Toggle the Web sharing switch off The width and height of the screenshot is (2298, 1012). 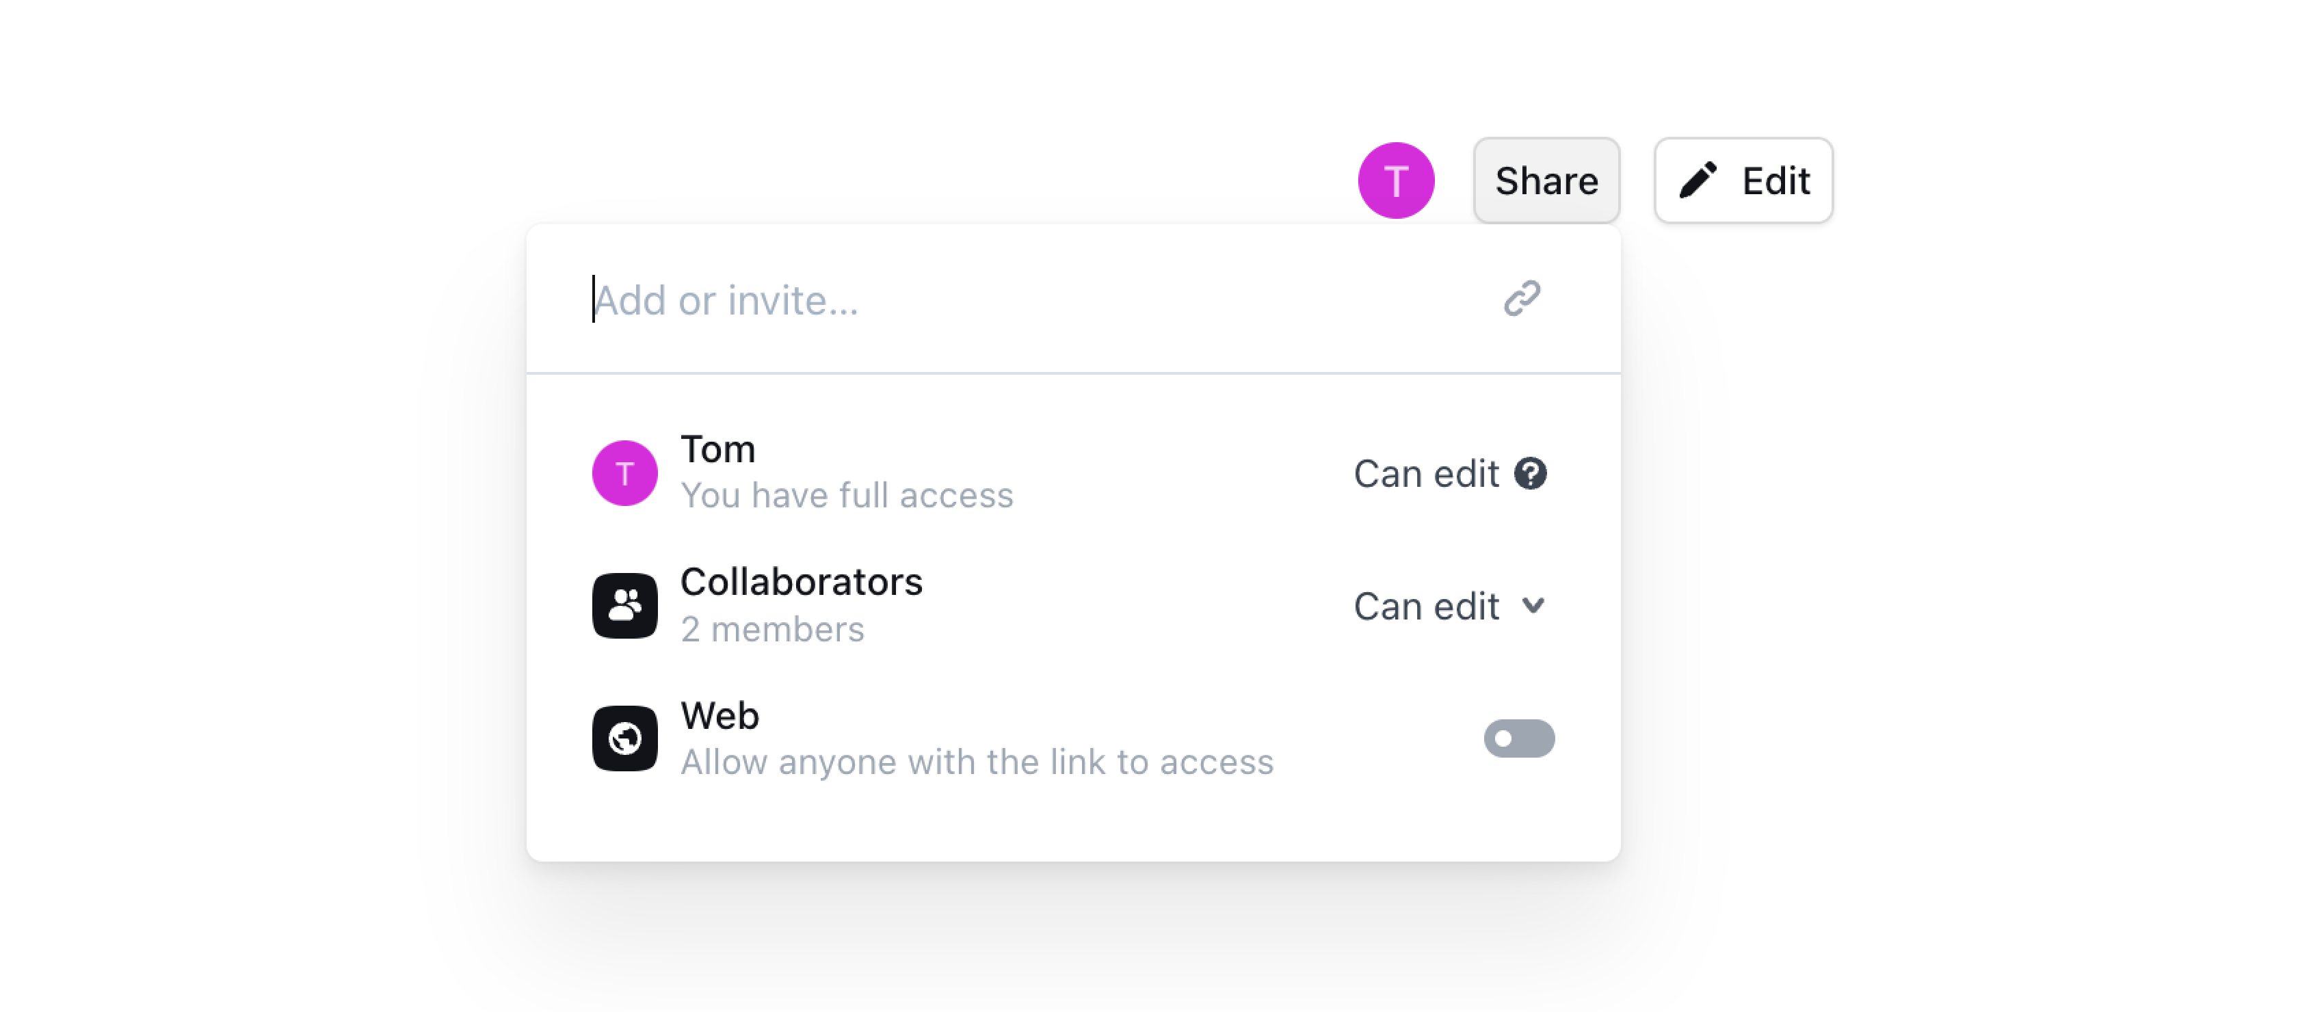pos(1518,737)
